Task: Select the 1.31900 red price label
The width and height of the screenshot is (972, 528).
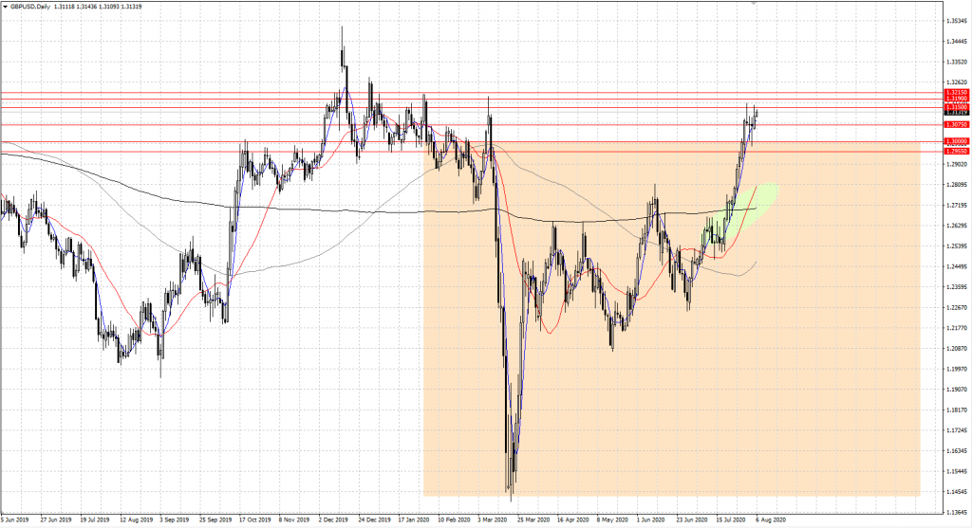Action: (x=955, y=99)
